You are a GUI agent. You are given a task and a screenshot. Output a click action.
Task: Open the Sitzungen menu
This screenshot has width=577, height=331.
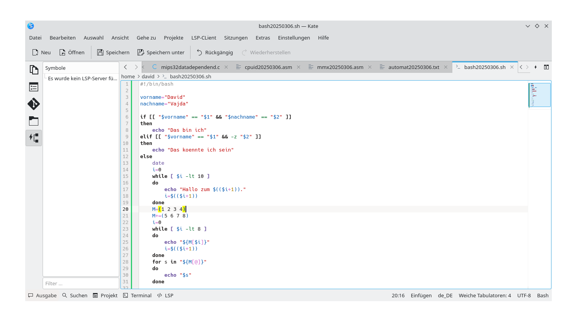tap(236, 38)
